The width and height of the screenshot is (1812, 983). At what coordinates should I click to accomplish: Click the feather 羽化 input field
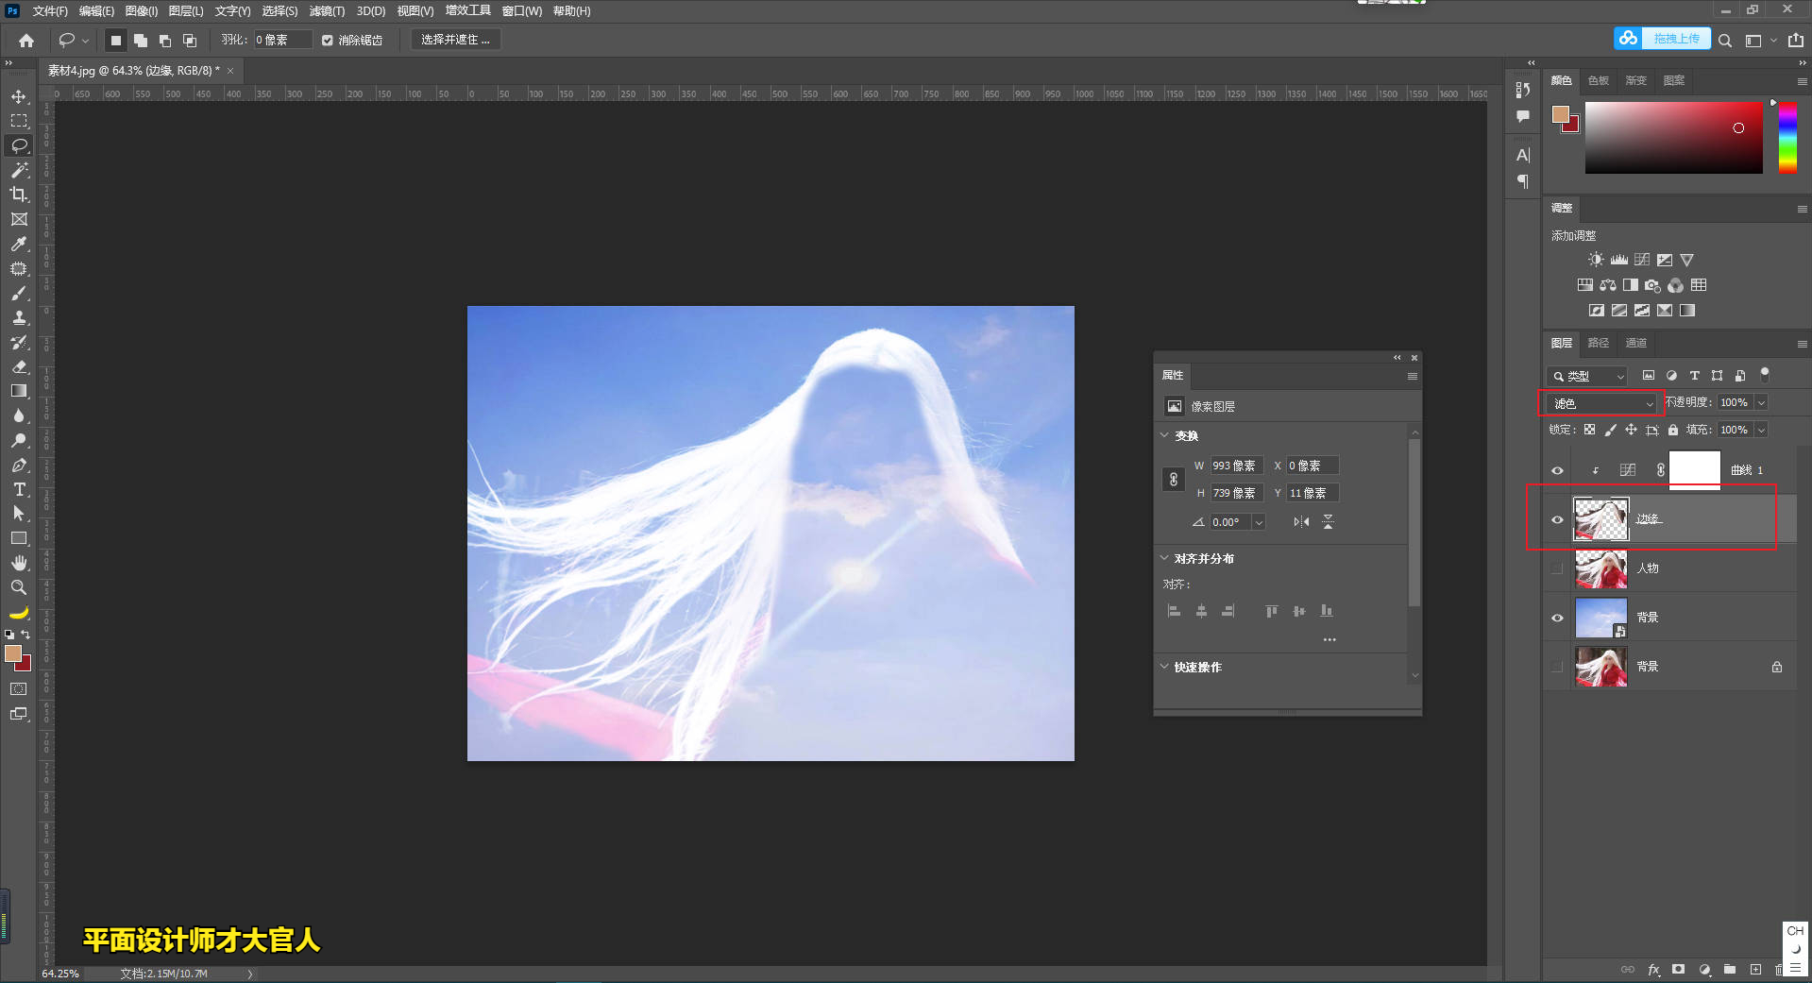281,41
